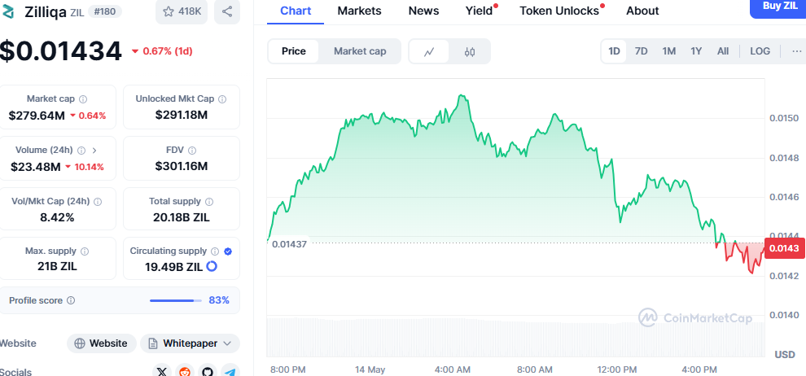
Task: Show info for Max. supply
Action: [85, 251]
